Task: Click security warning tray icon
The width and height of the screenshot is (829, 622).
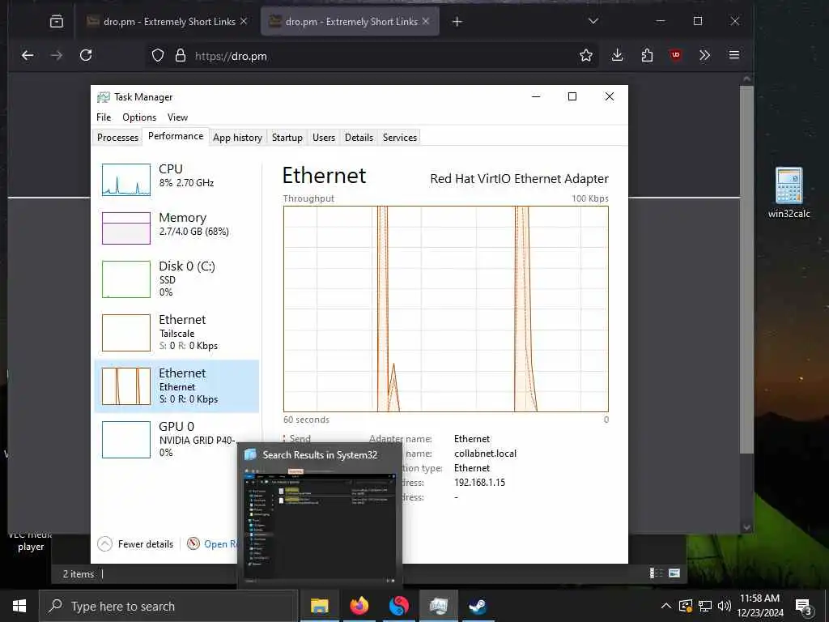Action: pyautogui.click(x=686, y=606)
